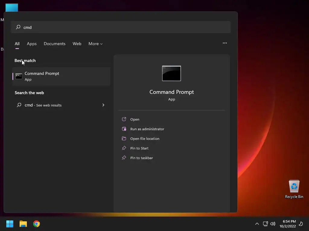Click large Command Prompt preview thumbnail
Image resolution: width=309 pixels, height=231 pixels.
coord(171,73)
